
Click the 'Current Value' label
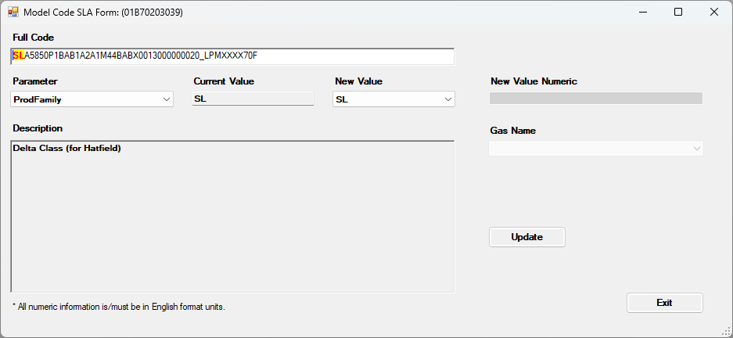click(x=224, y=81)
